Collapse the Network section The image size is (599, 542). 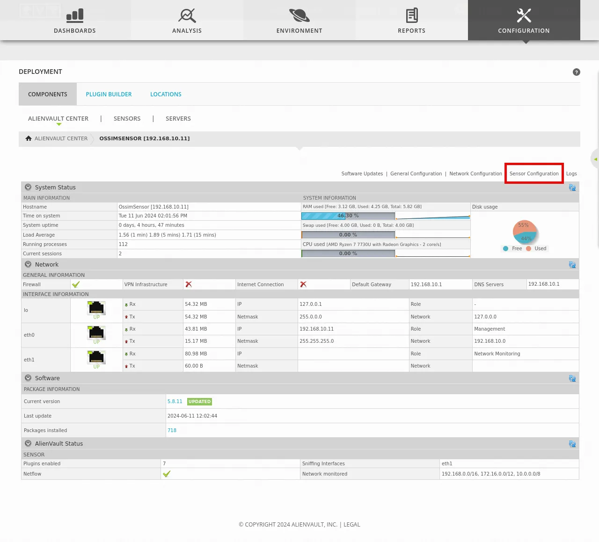coord(28,264)
